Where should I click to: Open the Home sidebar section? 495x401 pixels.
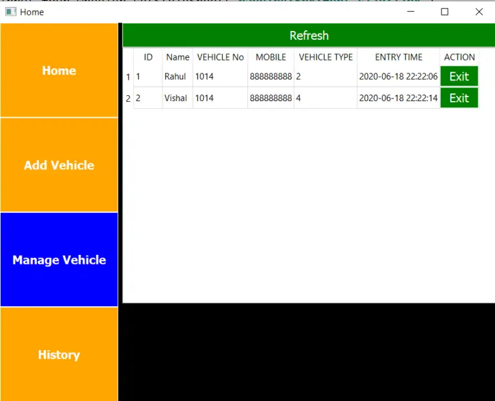59,70
